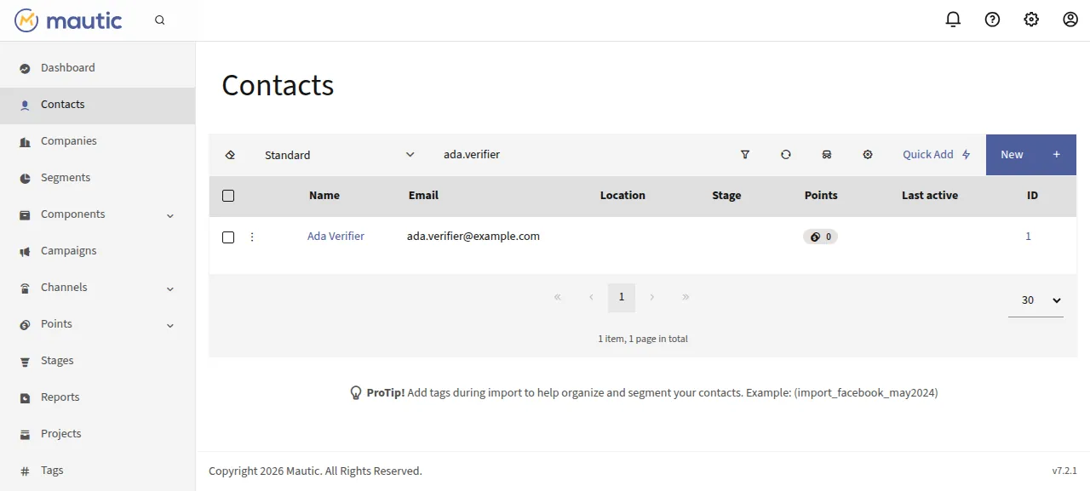The image size is (1090, 491).
Task: Go to next page arrow
Action: (x=652, y=297)
